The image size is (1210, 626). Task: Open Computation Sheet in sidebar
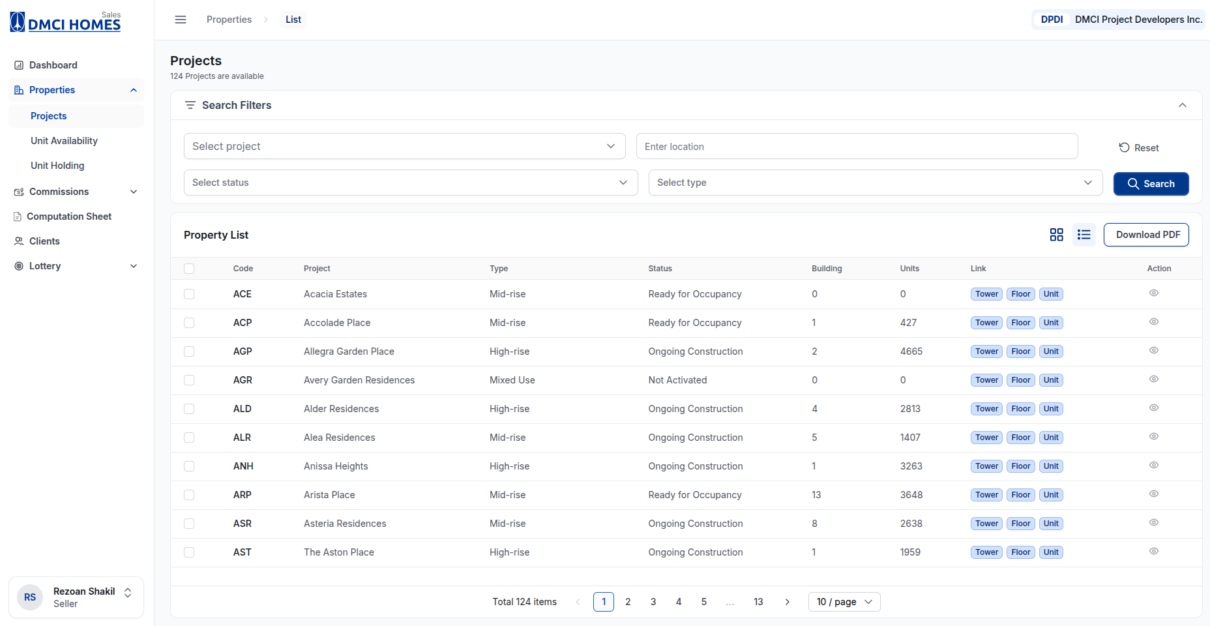point(76,216)
